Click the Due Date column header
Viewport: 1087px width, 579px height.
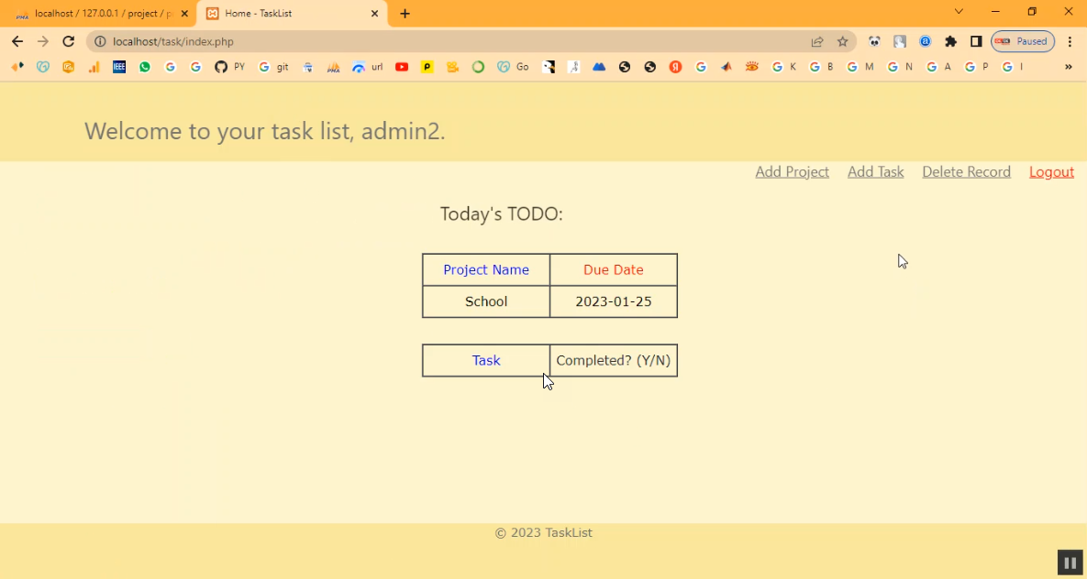[x=614, y=270]
